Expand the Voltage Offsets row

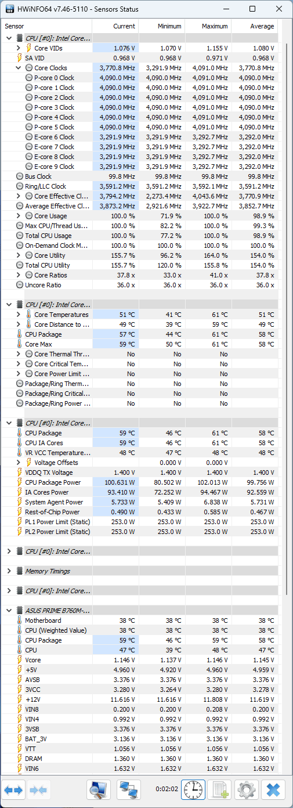pyautogui.click(x=19, y=463)
